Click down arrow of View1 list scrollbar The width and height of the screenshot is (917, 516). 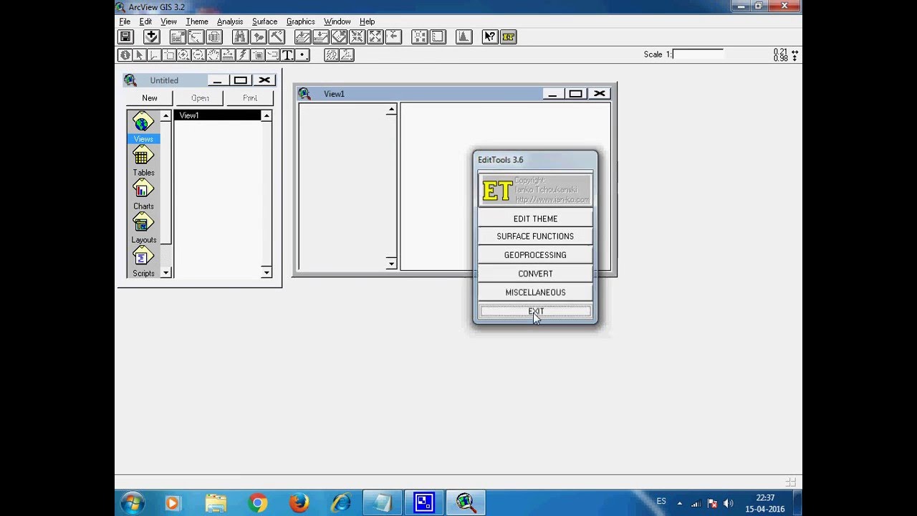click(x=267, y=272)
